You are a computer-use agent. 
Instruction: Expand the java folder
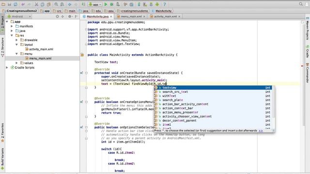(12, 31)
